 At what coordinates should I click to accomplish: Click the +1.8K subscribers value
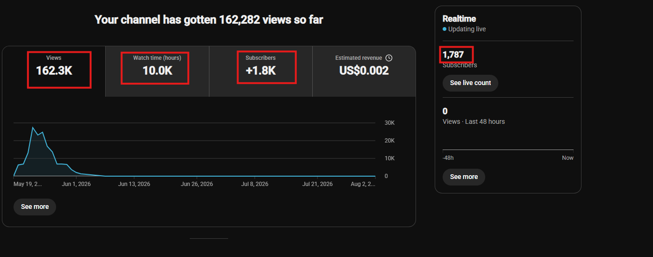[x=261, y=71]
